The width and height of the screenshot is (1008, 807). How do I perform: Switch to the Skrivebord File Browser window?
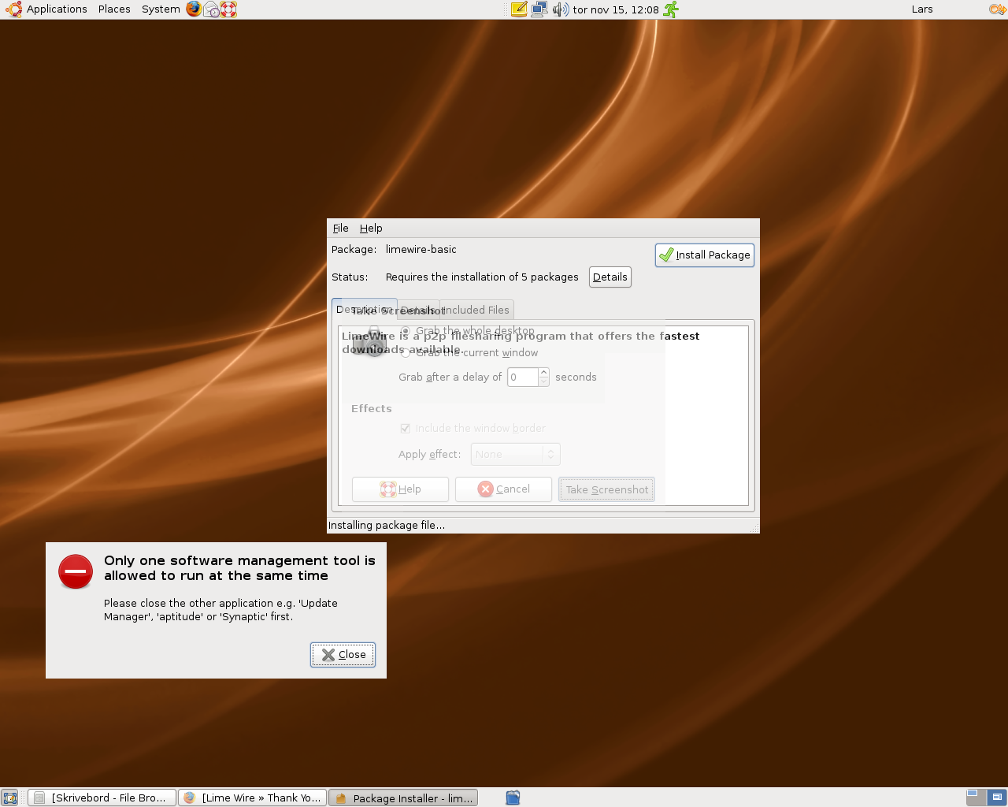tap(102, 798)
